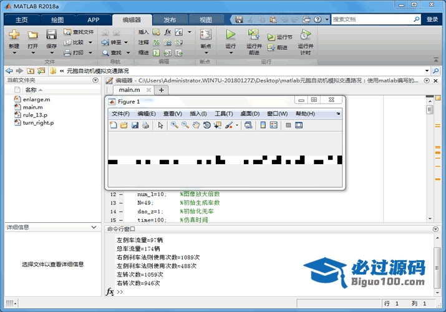
Task: Click the Breakpoints icon
Action: [206, 35]
